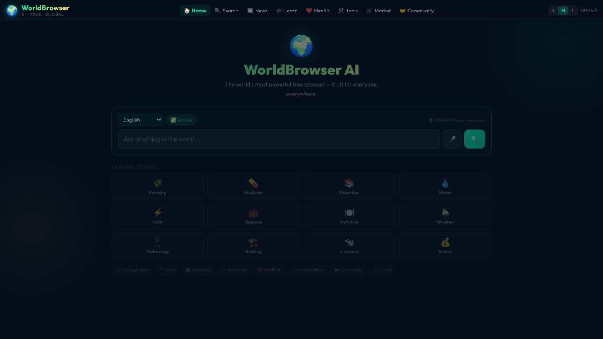Open the Community nav tab
Screen dimensions: 603x339
(417, 11)
